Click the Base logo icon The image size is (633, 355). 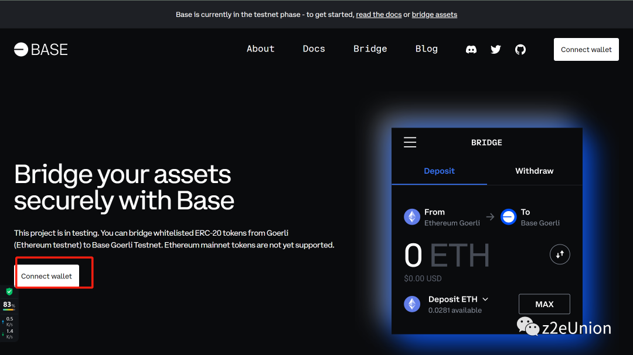(21, 49)
